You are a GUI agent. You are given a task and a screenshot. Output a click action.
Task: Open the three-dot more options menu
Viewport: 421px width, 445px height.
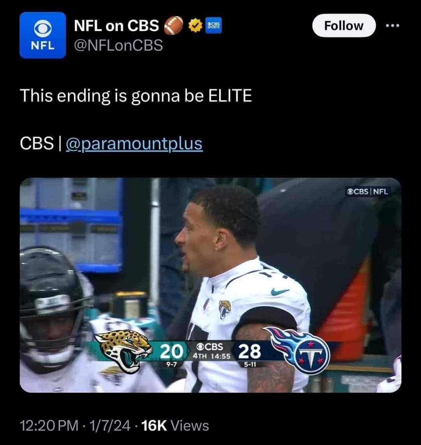point(393,25)
